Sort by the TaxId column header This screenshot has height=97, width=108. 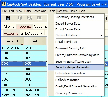35,41
